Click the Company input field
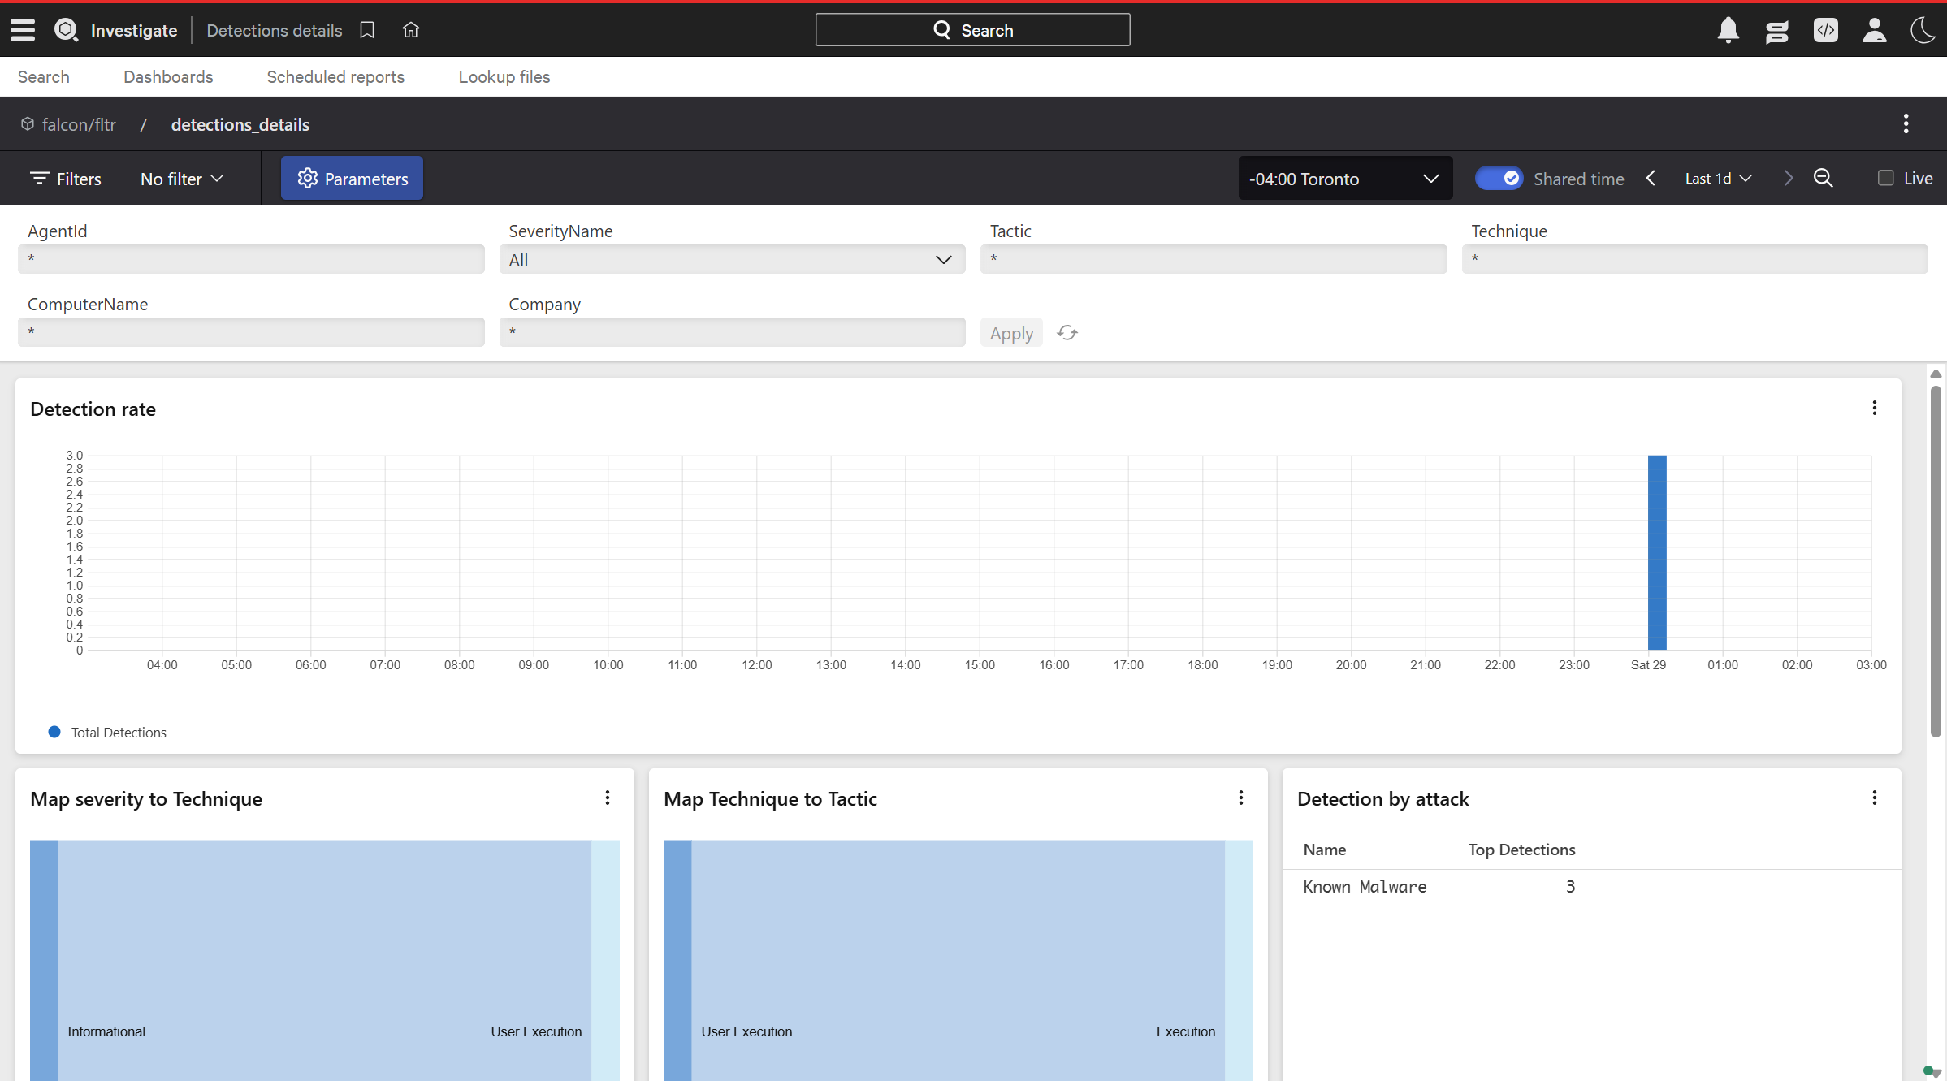The width and height of the screenshot is (1947, 1081). click(732, 332)
